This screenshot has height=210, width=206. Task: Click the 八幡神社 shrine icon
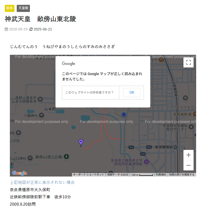pyautogui.click(x=42, y=115)
